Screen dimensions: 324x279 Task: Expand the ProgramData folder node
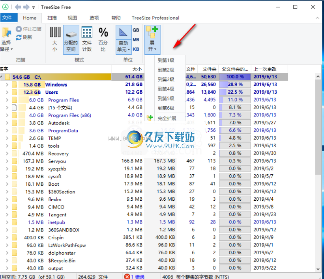[7, 130]
